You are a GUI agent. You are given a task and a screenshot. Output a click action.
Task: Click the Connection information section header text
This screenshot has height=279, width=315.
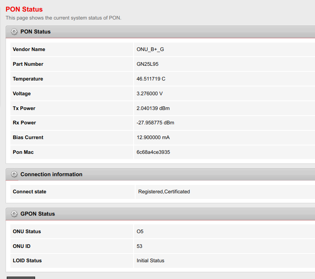(51, 174)
